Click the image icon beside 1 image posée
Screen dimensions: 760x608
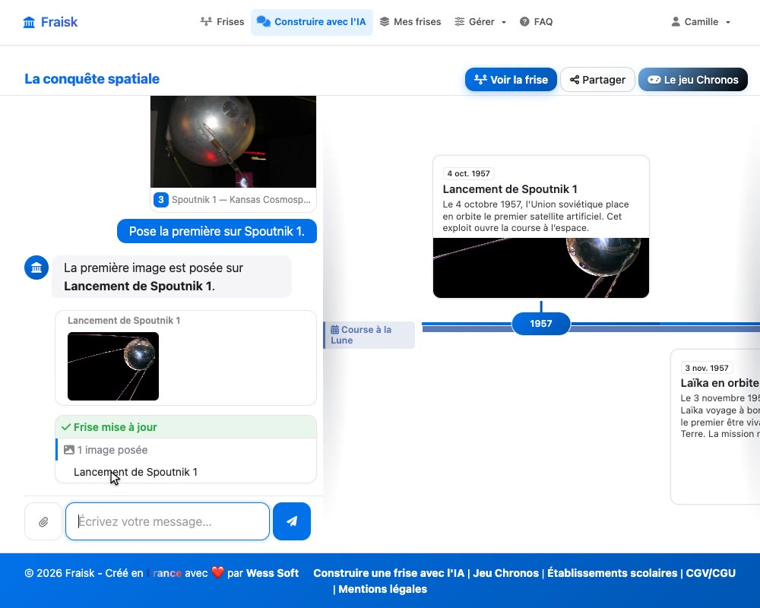pos(69,450)
